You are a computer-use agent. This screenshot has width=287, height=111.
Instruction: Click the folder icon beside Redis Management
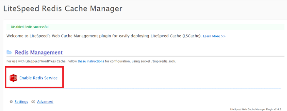coord(9,53)
